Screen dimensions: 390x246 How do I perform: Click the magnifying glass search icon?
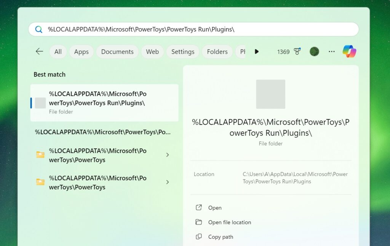click(x=38, y=29)
